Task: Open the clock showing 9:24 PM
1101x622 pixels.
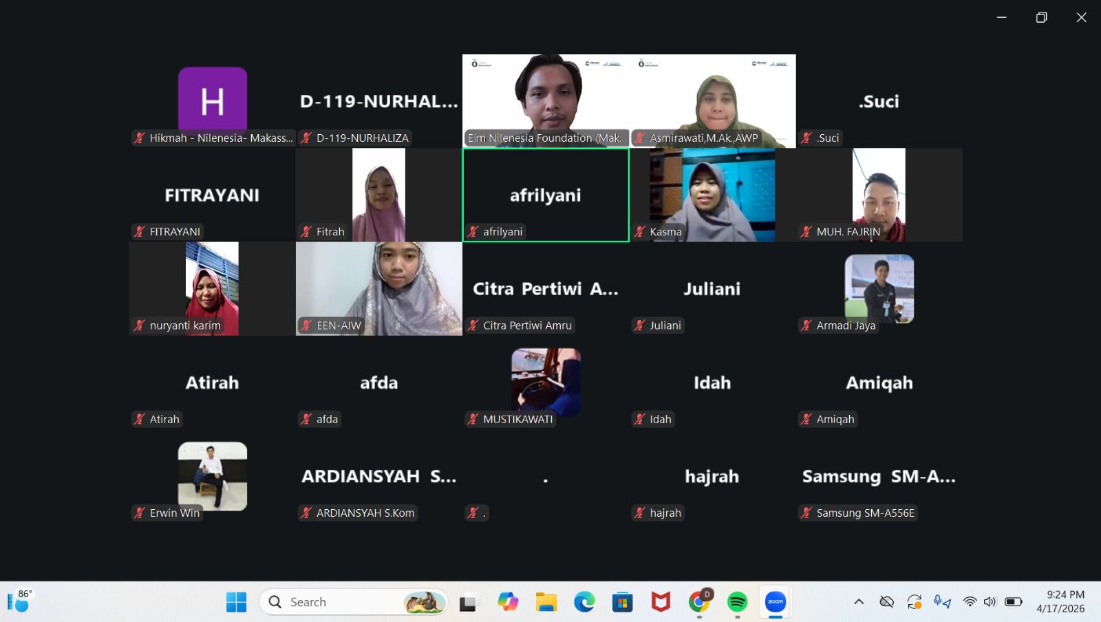Action: click(x=1061, y=601)
